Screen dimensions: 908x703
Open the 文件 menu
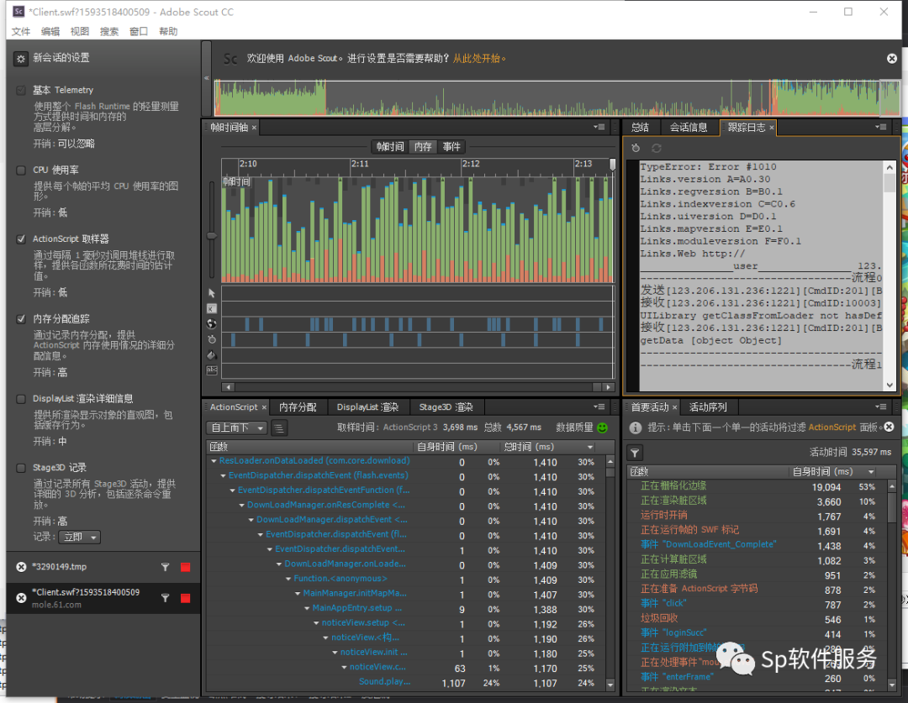point(21,31)
